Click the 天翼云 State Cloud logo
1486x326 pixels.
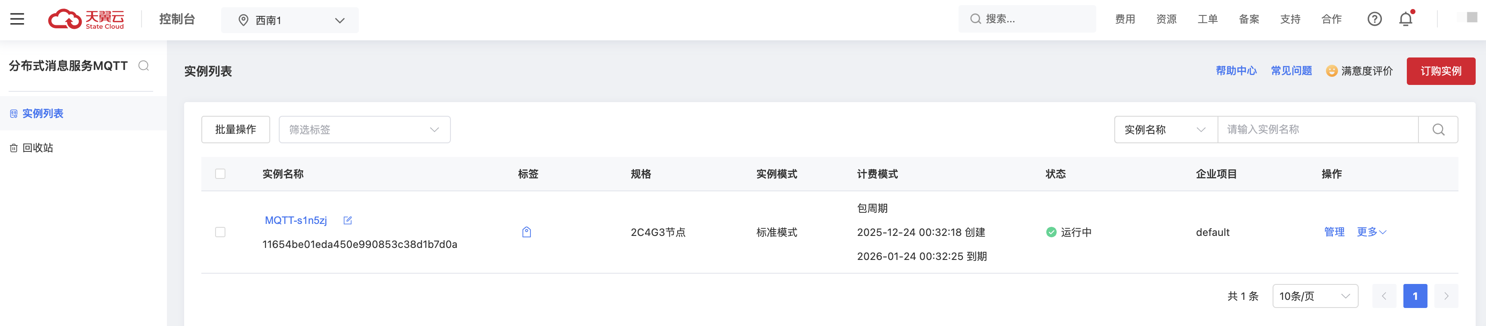pos(85,18)
